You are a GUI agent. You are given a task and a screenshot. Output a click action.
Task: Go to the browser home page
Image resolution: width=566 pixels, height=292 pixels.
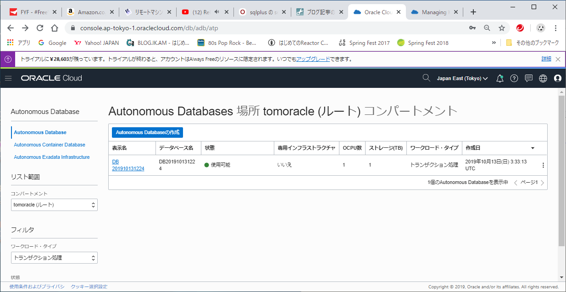click(x=55, y=28)
